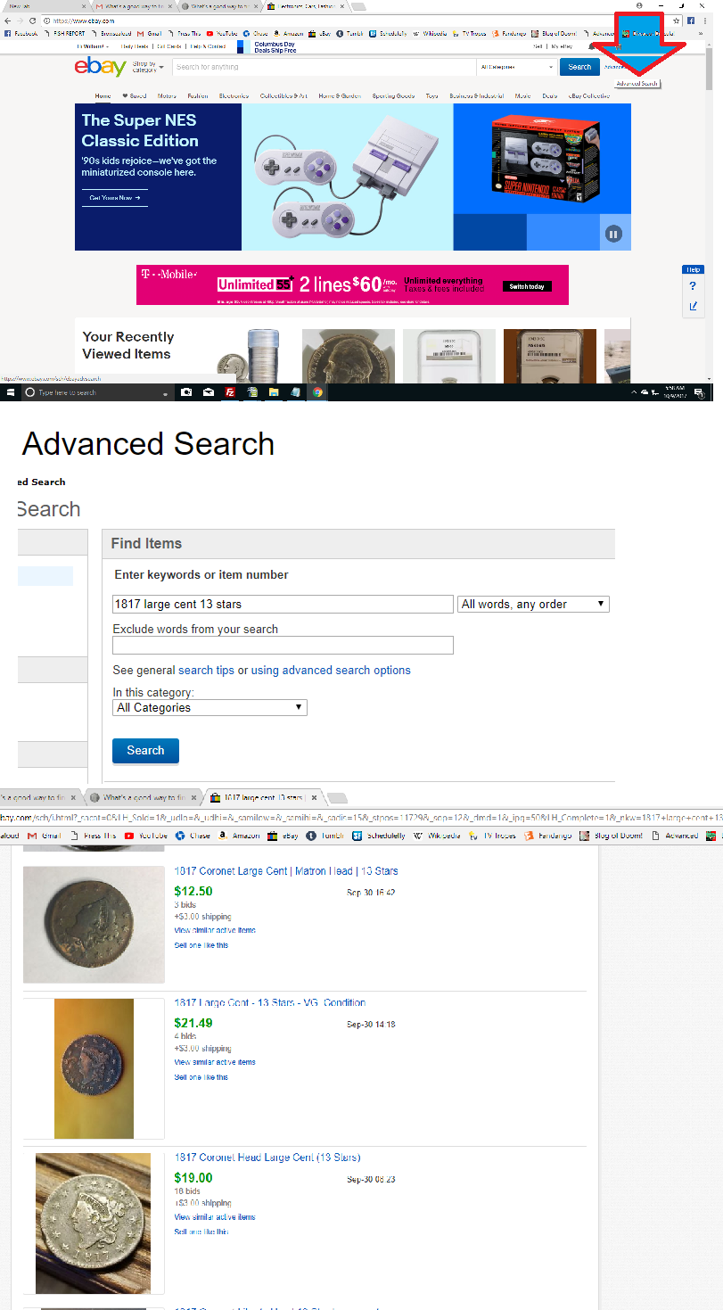Open the Wikipedia bookmark in the results browser

click(x=436, y=836)
